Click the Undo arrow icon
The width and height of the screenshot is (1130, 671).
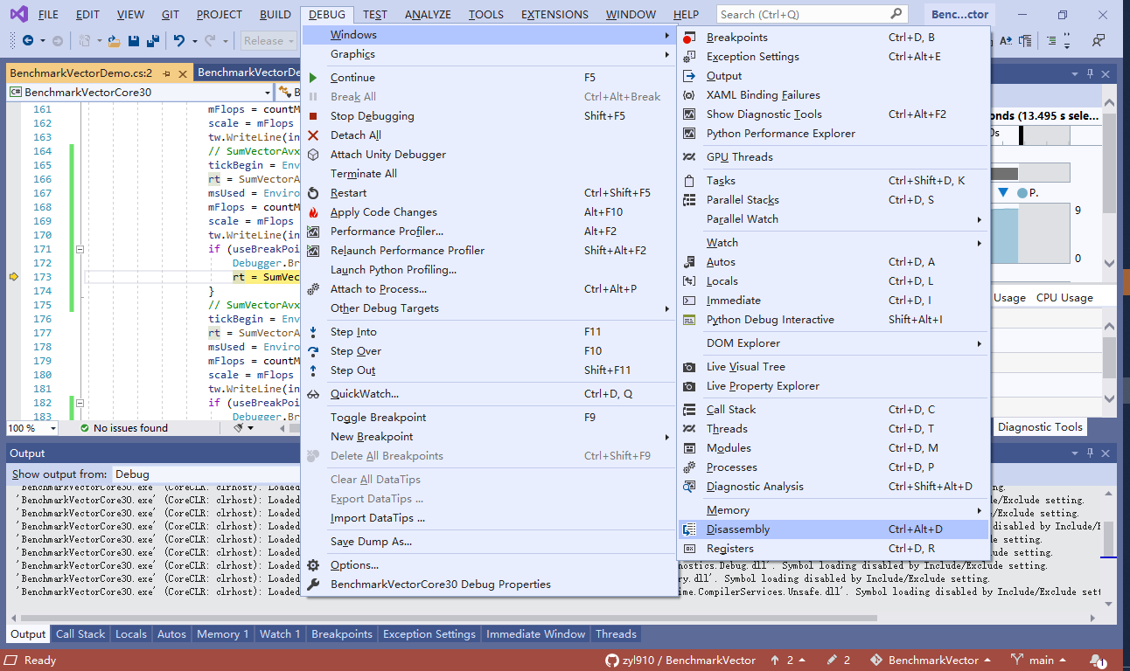click(x=178, y=40)
